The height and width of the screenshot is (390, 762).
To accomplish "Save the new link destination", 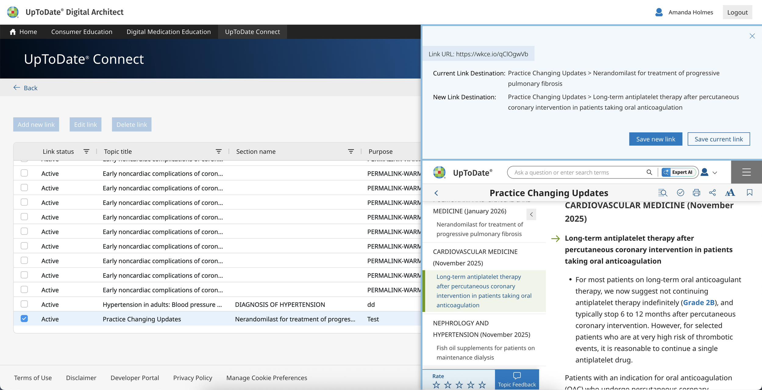I will tap(656, 139).
